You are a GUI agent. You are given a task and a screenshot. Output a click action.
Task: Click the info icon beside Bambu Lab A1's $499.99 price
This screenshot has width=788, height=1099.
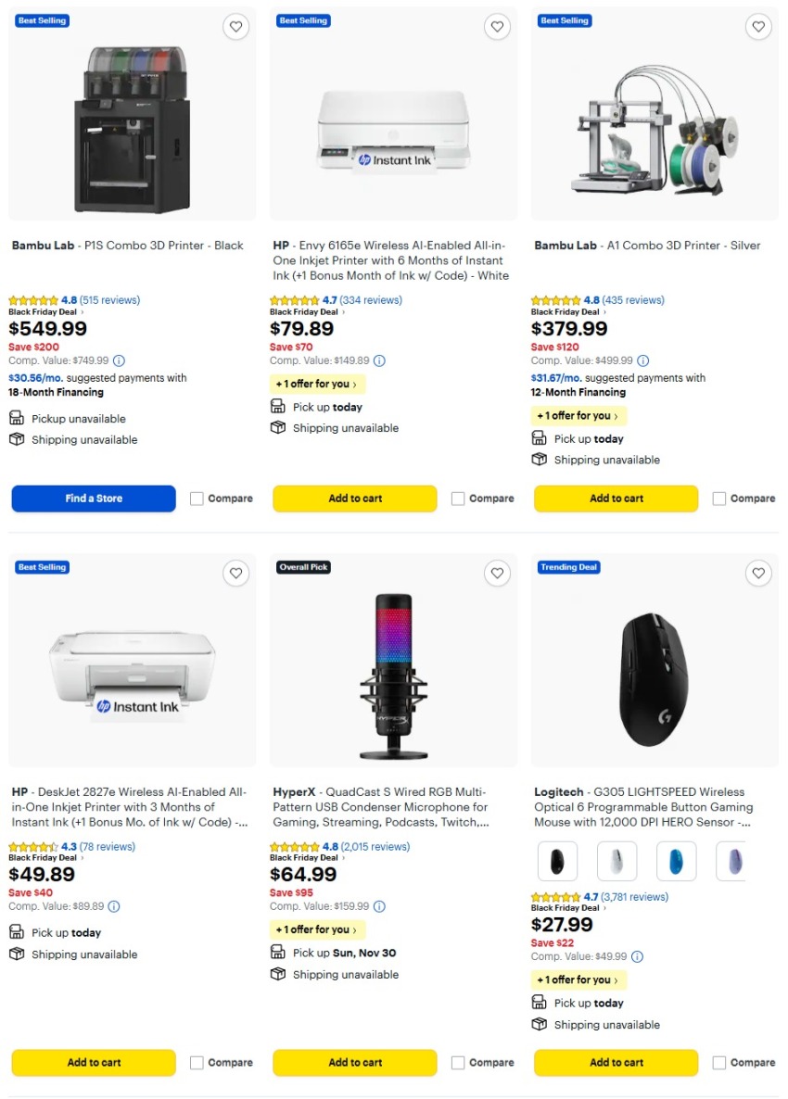coord(642,361)
